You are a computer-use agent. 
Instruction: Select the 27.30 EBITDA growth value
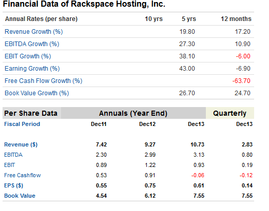(x=187, y=44)
